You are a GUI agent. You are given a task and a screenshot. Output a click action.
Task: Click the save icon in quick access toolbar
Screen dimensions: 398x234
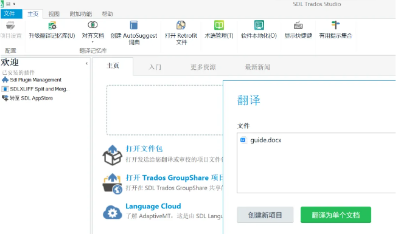pos(9,4)
